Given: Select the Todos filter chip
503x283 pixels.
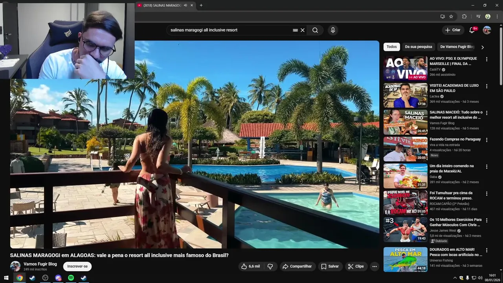Looking at the screenshot, I should tap(392, 47).
